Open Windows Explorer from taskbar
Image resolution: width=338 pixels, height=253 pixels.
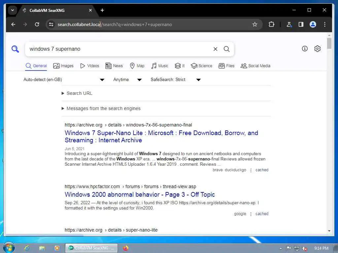tap(42, 248)
